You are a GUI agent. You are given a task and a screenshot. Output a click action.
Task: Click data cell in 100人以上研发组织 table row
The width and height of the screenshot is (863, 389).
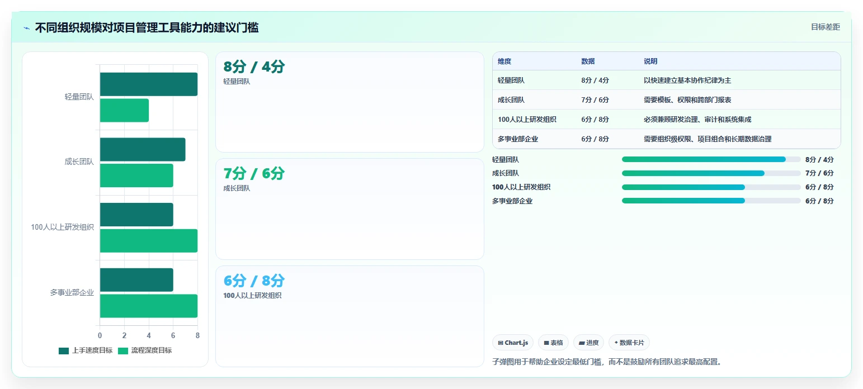[x=595, y=120]
